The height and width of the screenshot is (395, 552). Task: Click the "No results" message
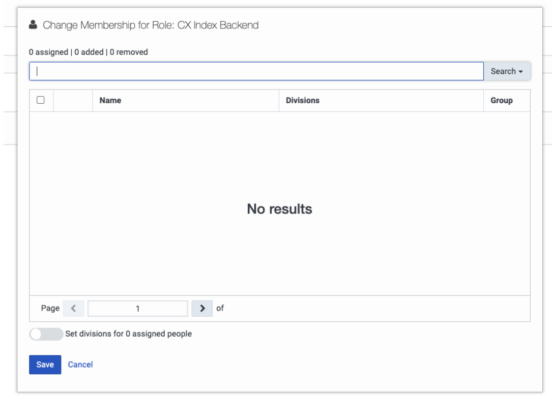coord(279,209)
